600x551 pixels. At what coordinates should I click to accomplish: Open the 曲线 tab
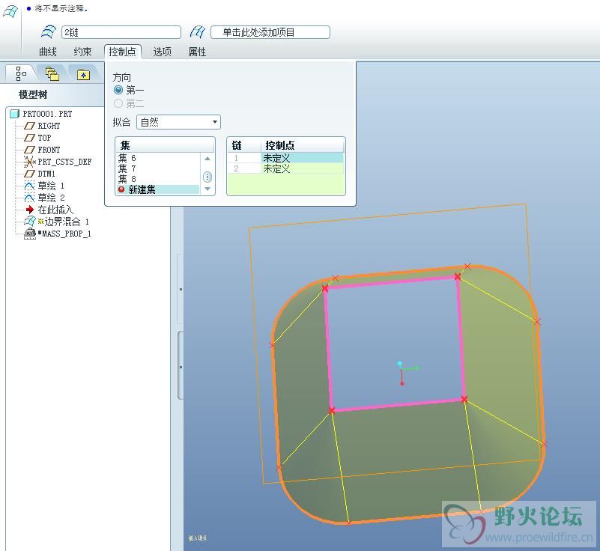(x=48, y=52)
